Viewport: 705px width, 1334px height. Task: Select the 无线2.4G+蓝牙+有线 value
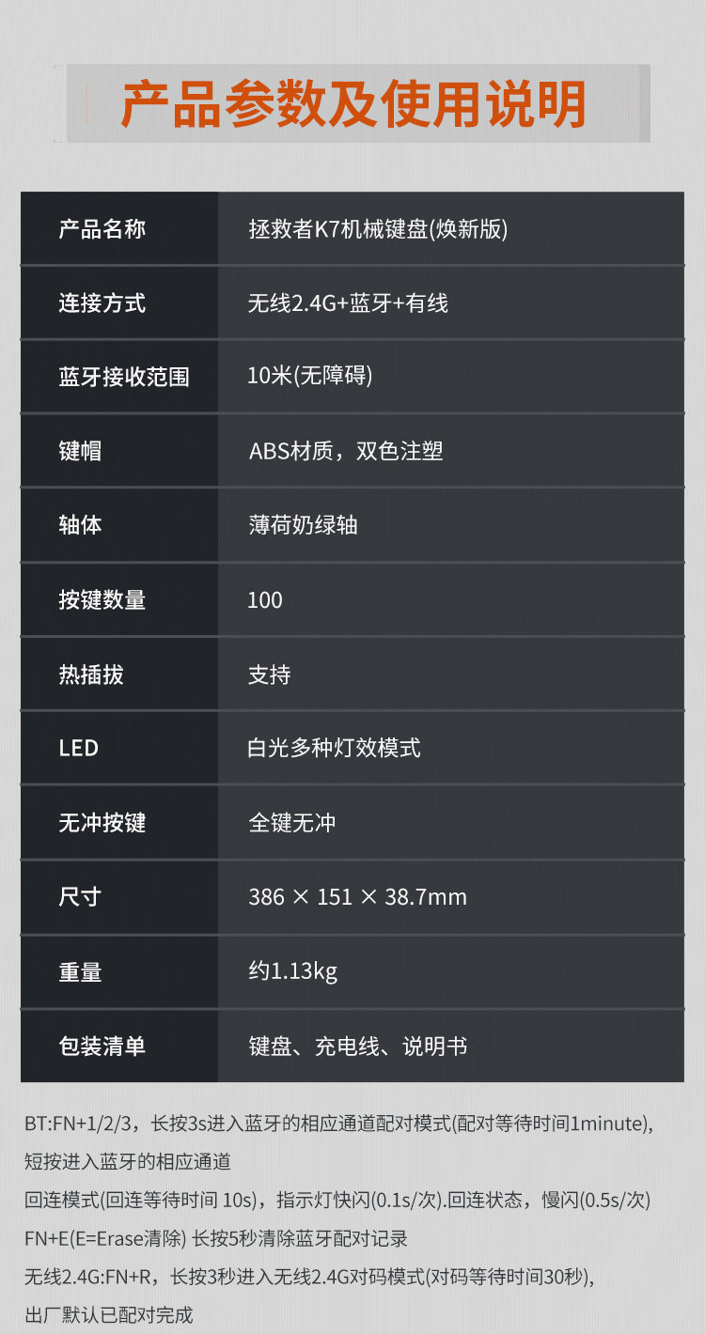click(x=348, y=302)
